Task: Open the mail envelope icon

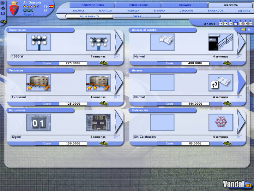Action: (243, 30)
